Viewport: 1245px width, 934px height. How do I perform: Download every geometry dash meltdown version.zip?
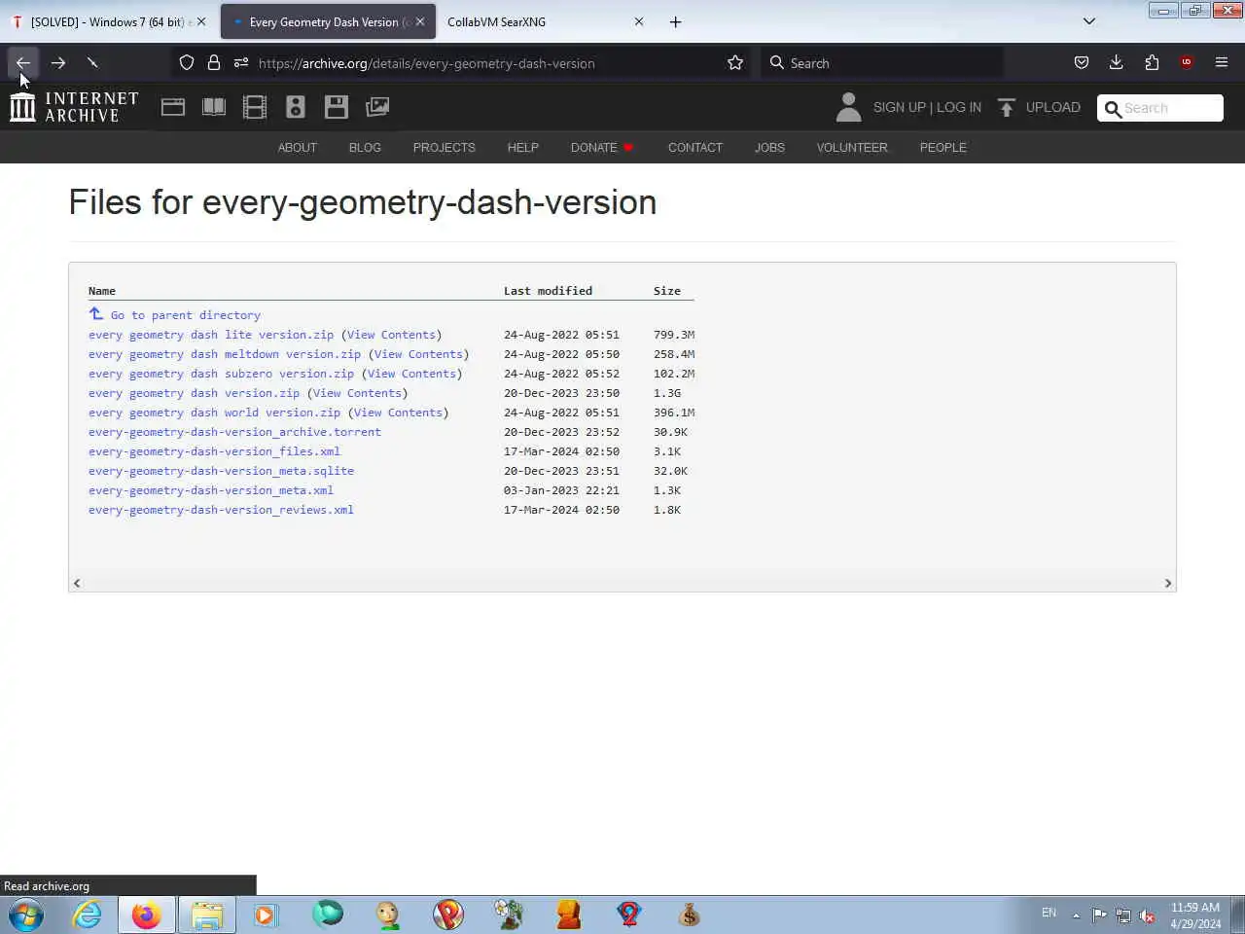[225, 354]
